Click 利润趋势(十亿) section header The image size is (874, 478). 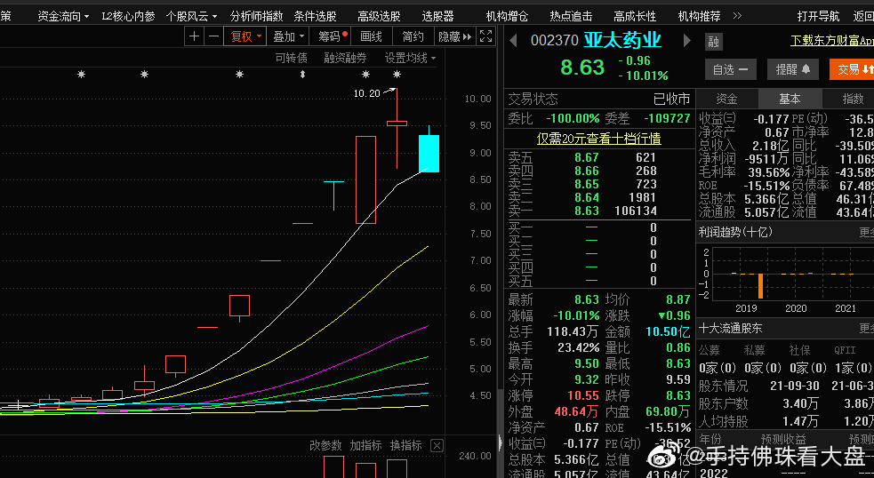735,232
